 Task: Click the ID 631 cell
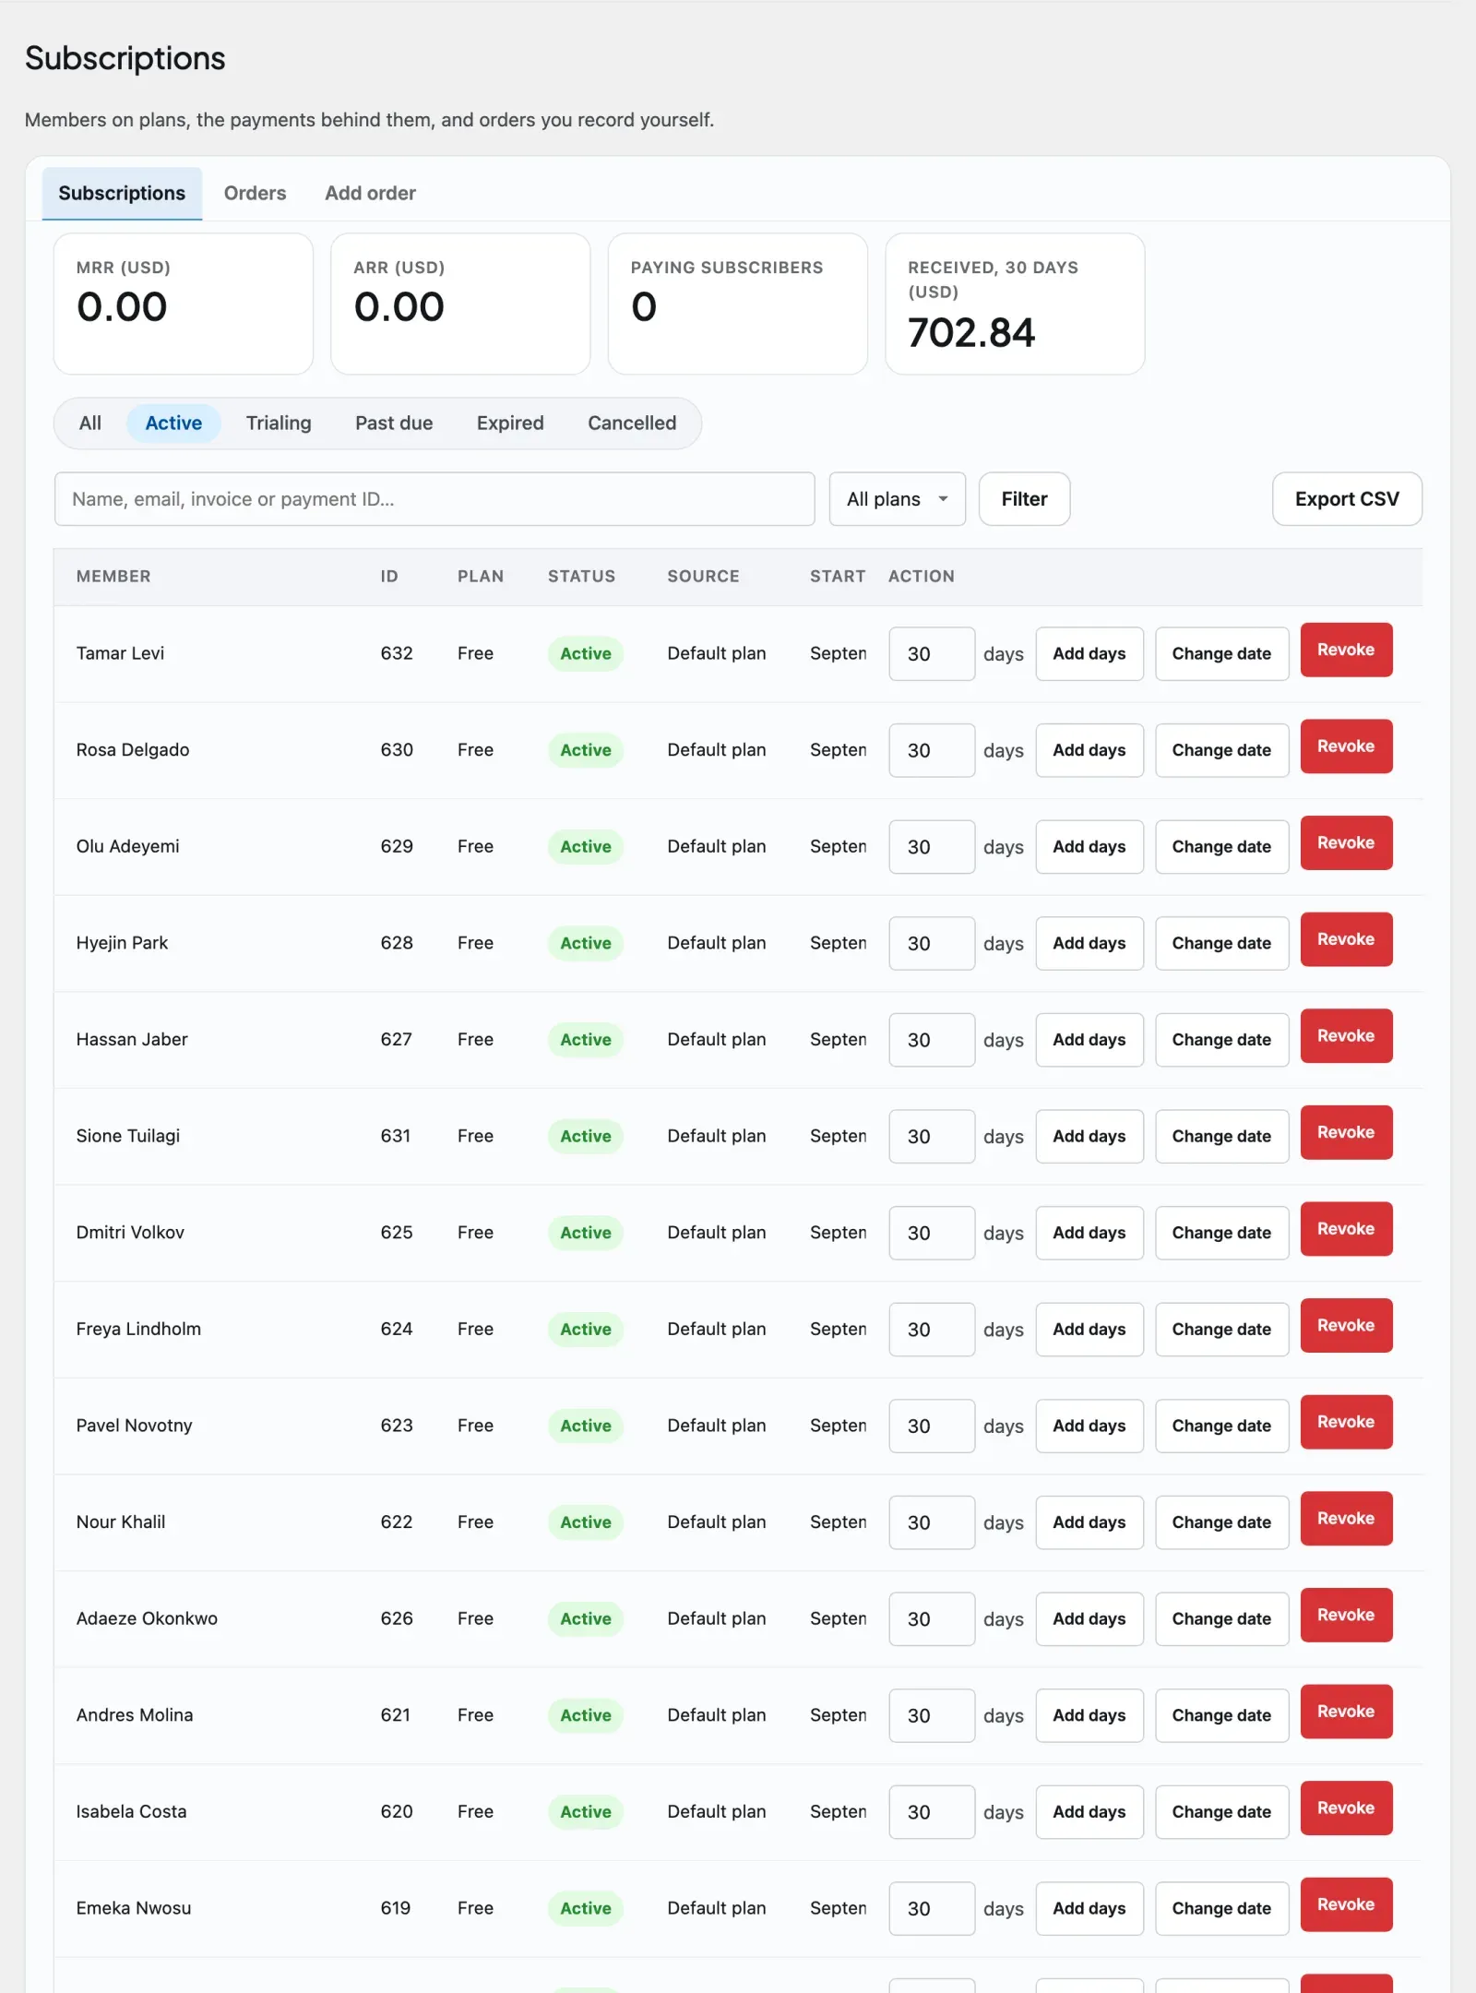click(x=396, y=1136)
